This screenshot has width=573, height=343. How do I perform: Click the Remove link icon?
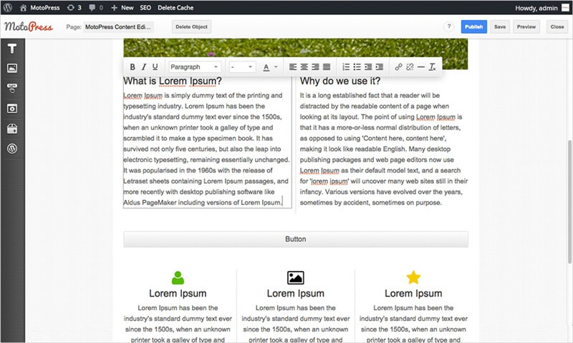tap(410, 67)
